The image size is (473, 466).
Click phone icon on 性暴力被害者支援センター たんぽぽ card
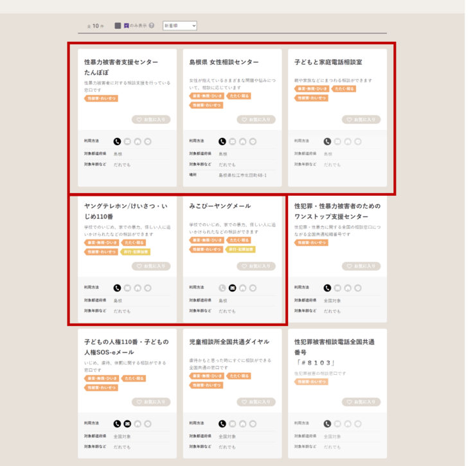tap(117, 141)
